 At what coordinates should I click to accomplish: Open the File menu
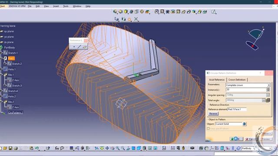(30, 6)
